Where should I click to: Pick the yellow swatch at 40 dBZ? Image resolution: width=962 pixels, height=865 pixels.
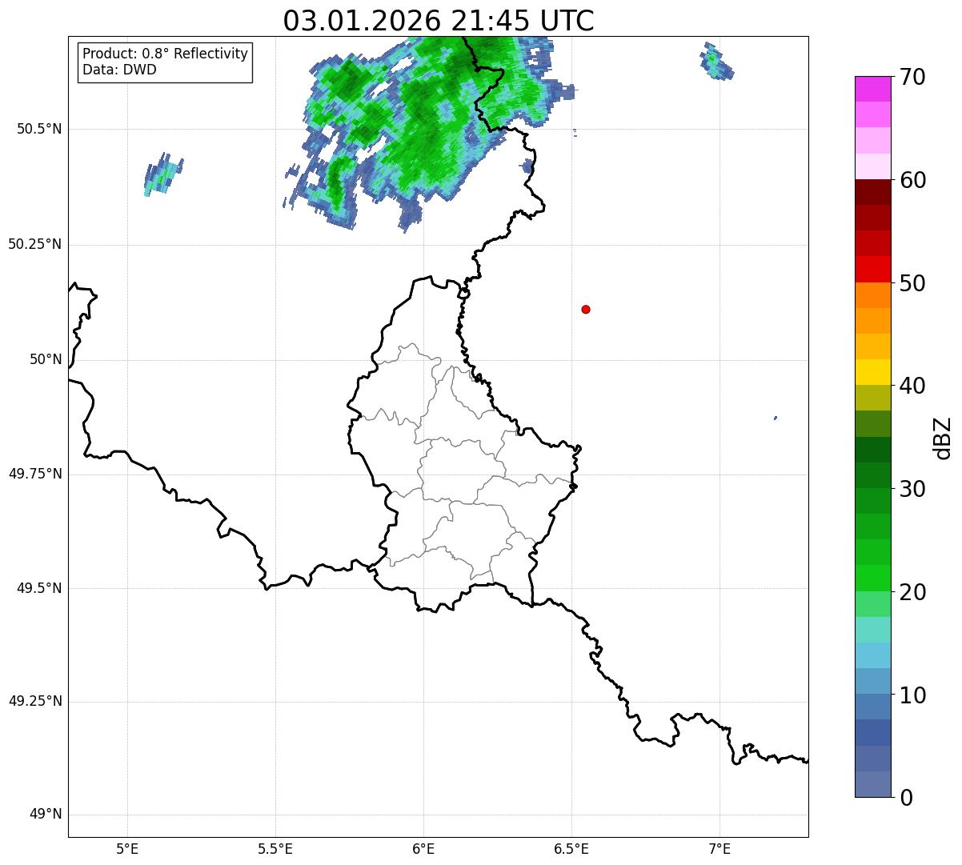click(872, 372)
